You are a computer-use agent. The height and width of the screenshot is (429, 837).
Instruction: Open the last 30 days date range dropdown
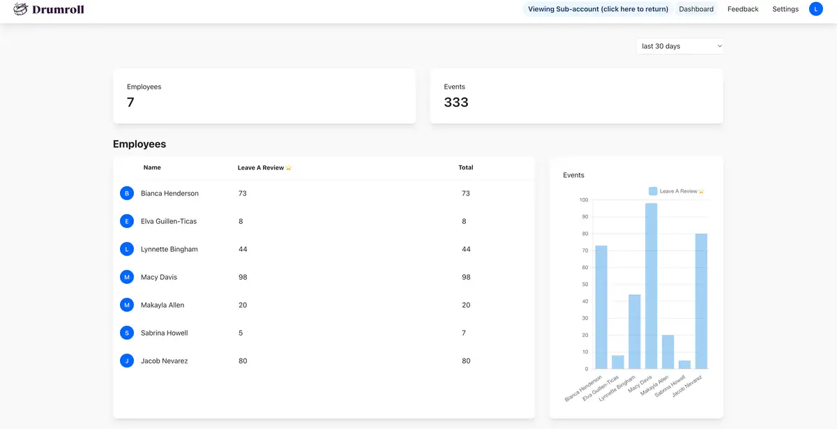pos(679,46)
